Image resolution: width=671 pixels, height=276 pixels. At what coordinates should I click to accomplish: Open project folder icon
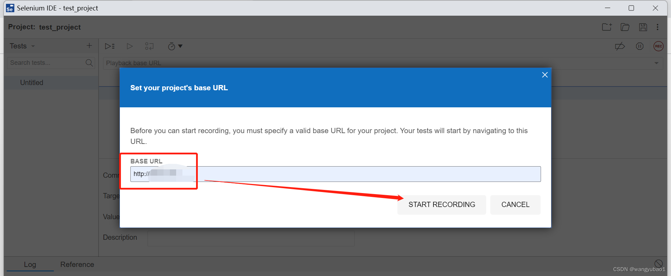(x=625, y=27)
